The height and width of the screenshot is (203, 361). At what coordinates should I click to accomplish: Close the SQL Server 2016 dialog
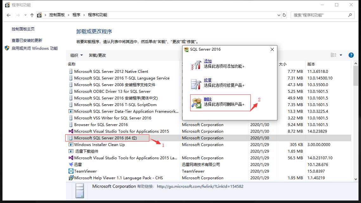[x=272, y=49]
